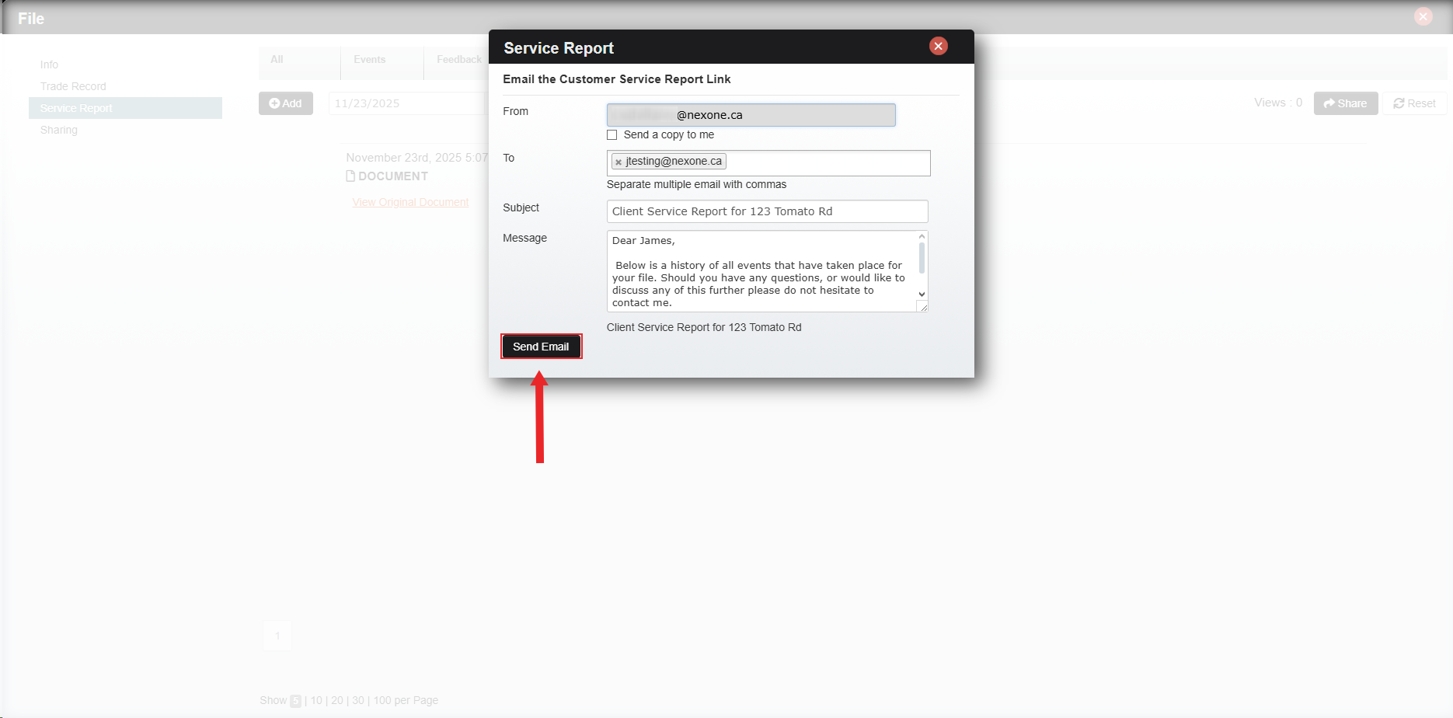
Task: Click into the Subject field
Action: pos(766,211)
